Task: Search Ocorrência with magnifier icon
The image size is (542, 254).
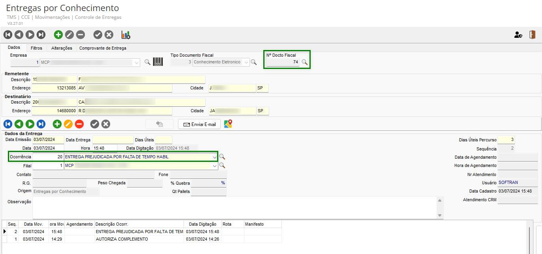Action: click(222, 157)
